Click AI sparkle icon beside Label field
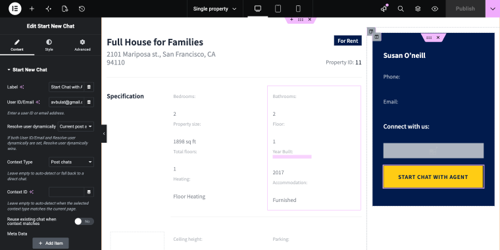Screen dimensions: 500x250 [22, 87]
